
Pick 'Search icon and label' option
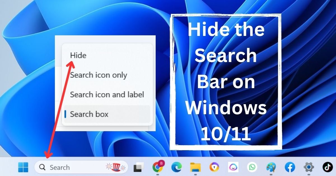(x=107, y=95)
